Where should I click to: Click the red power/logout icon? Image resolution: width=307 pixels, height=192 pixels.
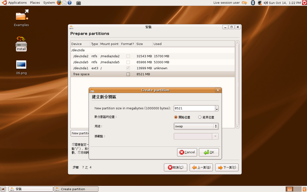click(x=304, y=2)
